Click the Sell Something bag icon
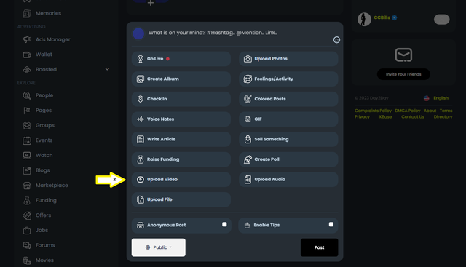Image resolution: width=466 pixels, height=267 pixels. pyautogui.click(x=248, y=139)
